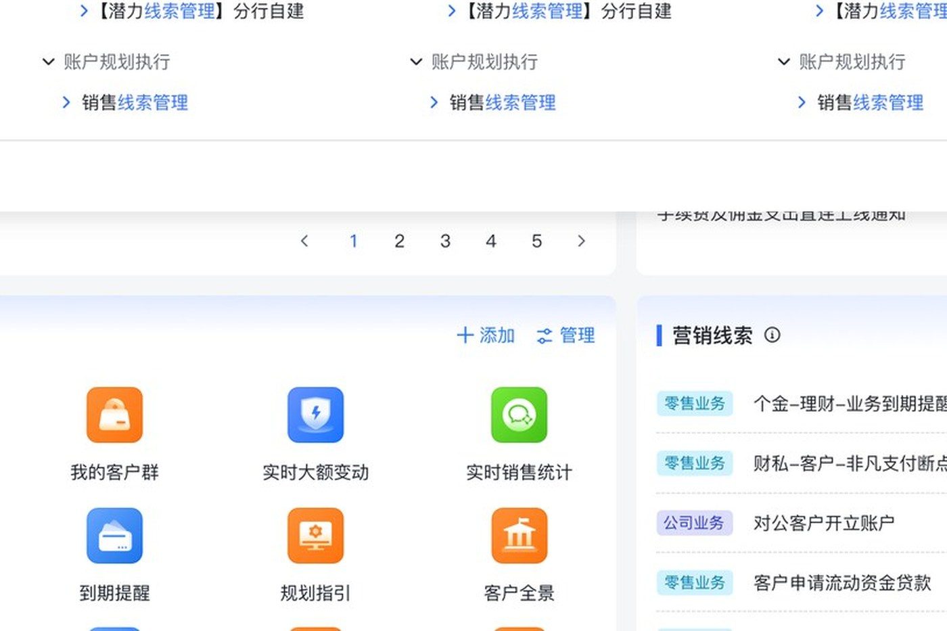The width and height of the screenshot is (947, 631).
Task: Expand the middle 销售线索管理 item
Action: 434,103
